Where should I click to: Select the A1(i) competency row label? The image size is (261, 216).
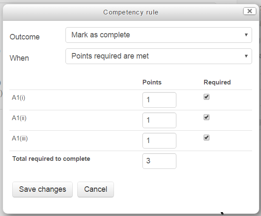pyautogui.click(x=19, y=97)
